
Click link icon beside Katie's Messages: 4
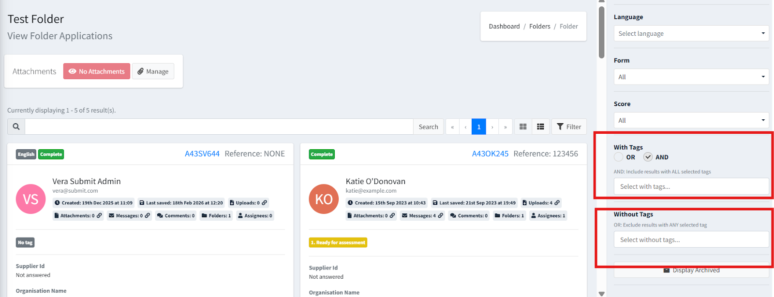point(440,216)
